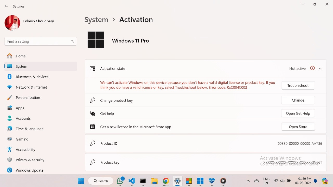Click the Settings gear in the taskbar

click(177, 181)
